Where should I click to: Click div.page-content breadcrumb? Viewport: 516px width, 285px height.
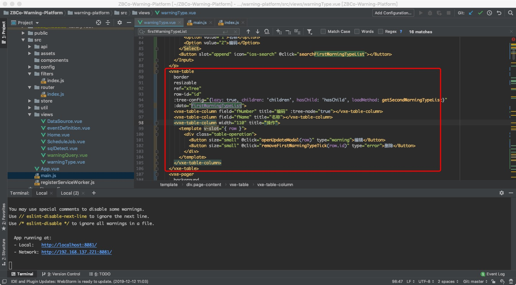pyautogui.click(x=204, y=185)
